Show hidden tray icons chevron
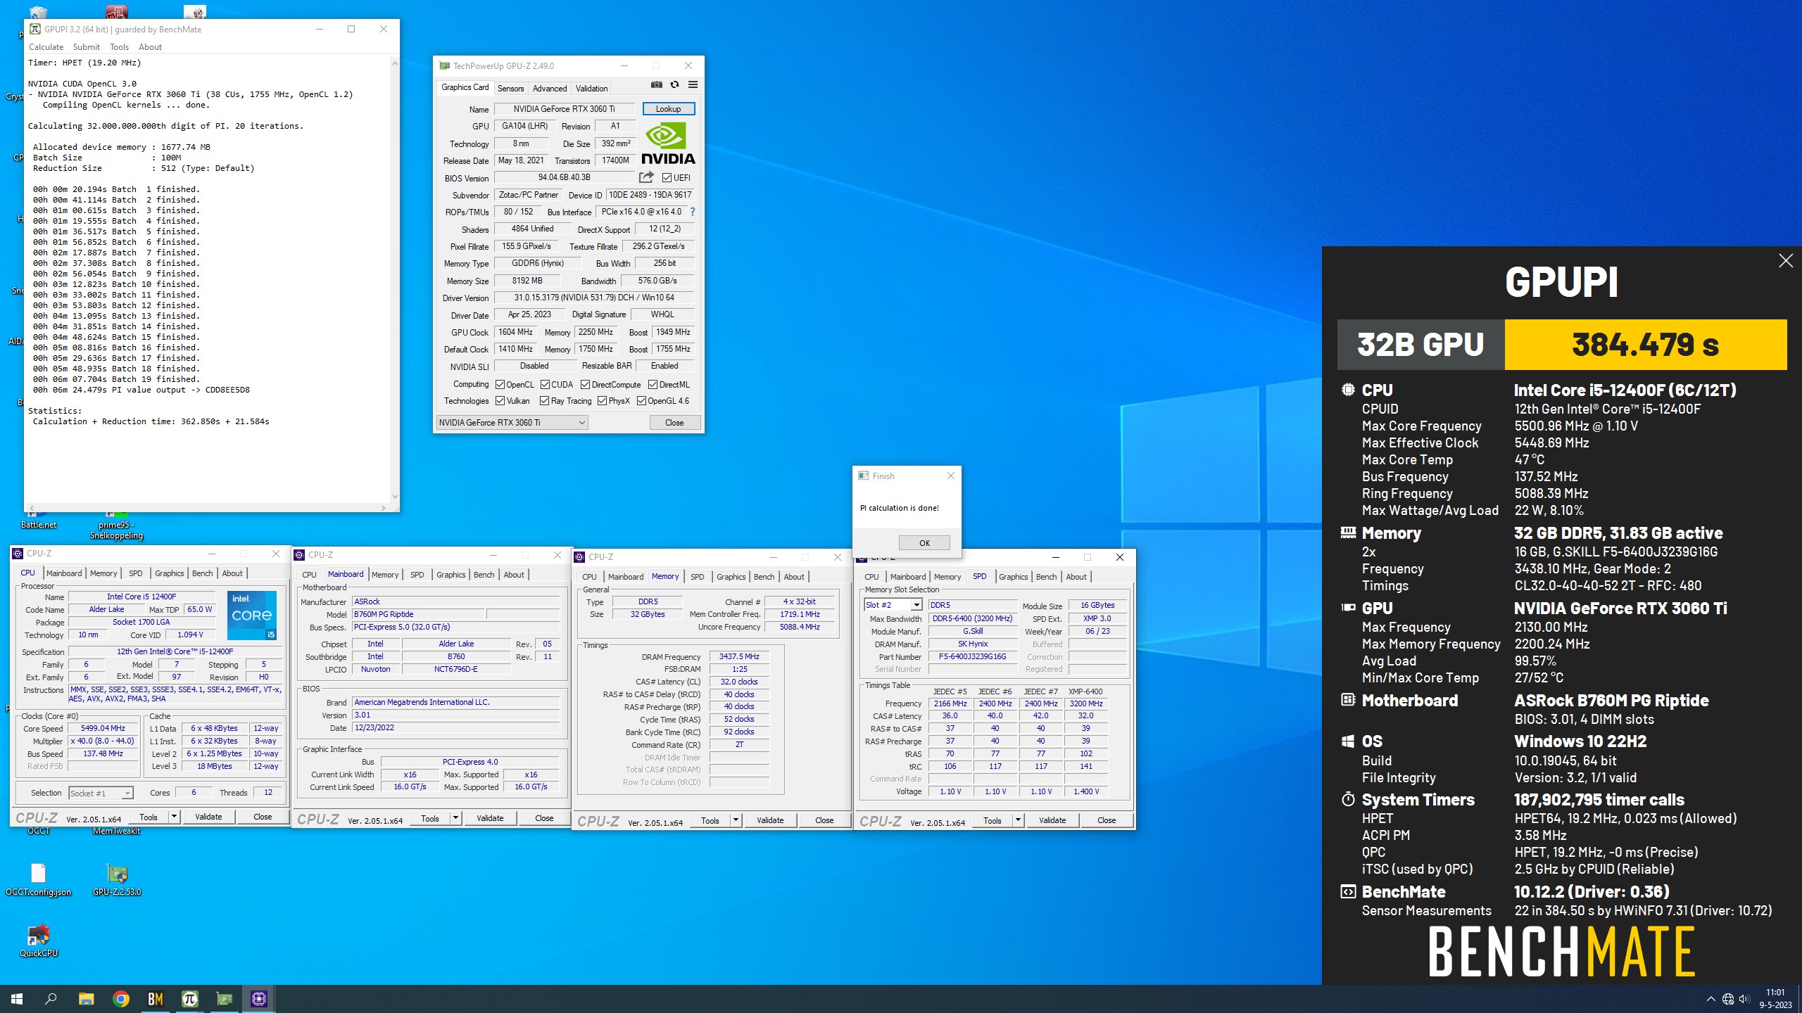 tap(1710, 999)
